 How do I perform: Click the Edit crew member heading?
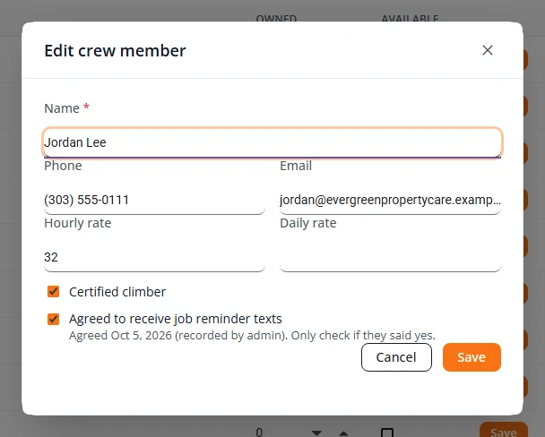click(115, 51)
